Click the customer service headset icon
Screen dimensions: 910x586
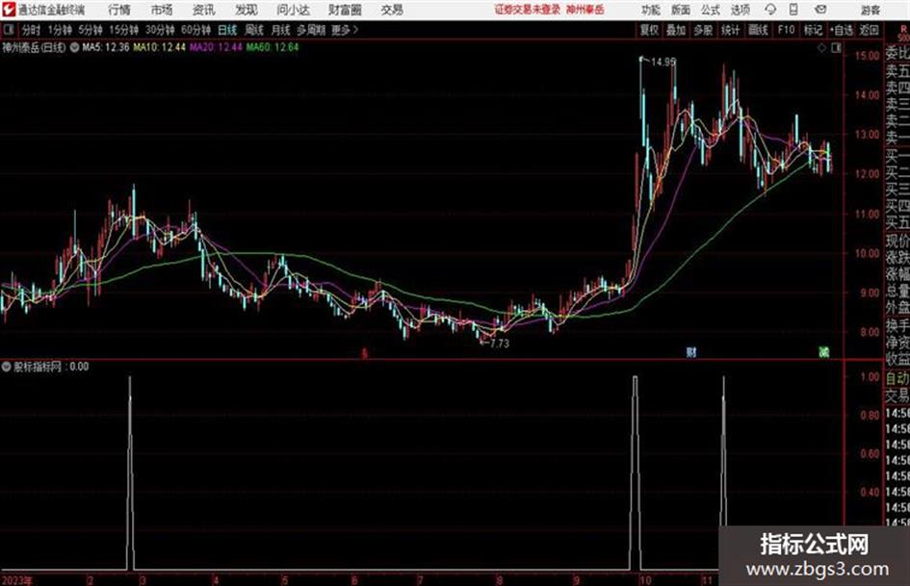pos(770,10)
